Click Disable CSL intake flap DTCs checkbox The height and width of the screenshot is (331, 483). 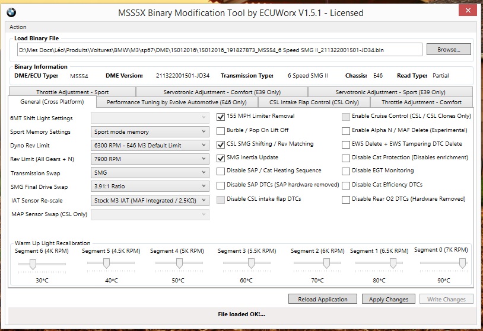pos(221,200)
